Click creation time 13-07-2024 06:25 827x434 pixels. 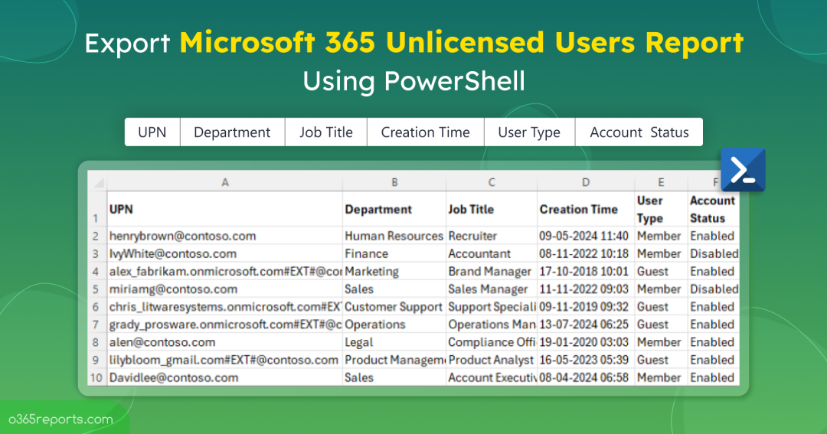[586, 325]
